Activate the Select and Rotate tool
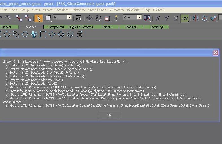This screenshot has height=144, width=222. (x=98, y=18)
